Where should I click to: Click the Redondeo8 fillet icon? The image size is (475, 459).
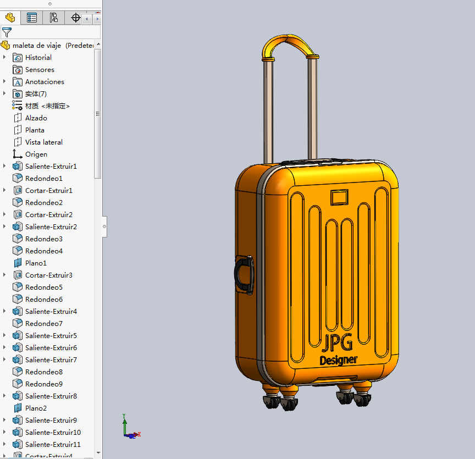click(18, 372)
